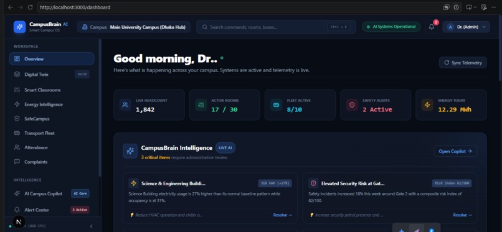This screenshot has width=502, height=232.
Task: Click the 318 kWh (+27%) tag
Action: pyautogui.click(x=275, y=183)
